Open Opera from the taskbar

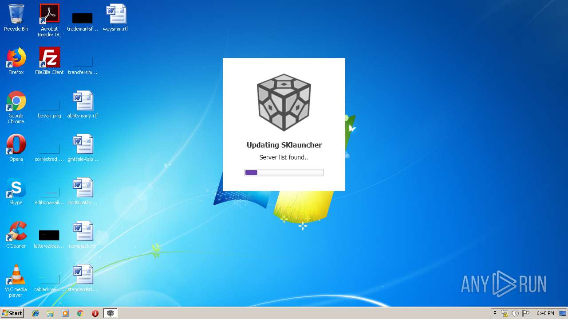95,313
